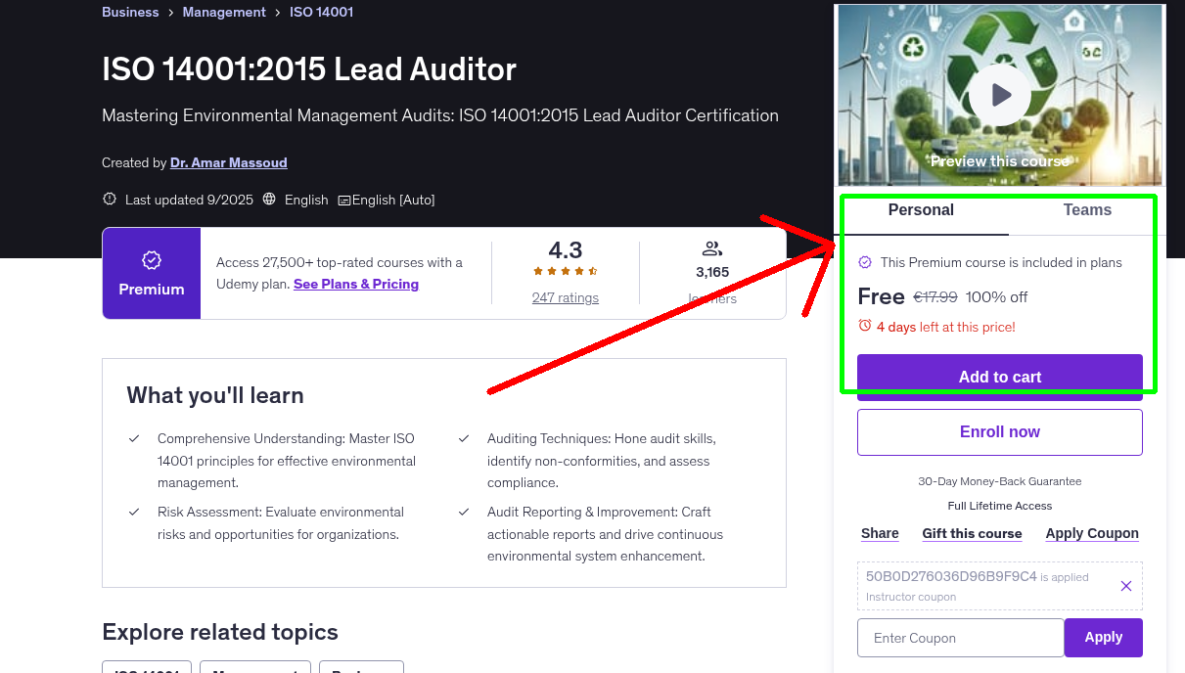Open See Plans & Pricing
1185x673 pixels.
click(356, 284)
